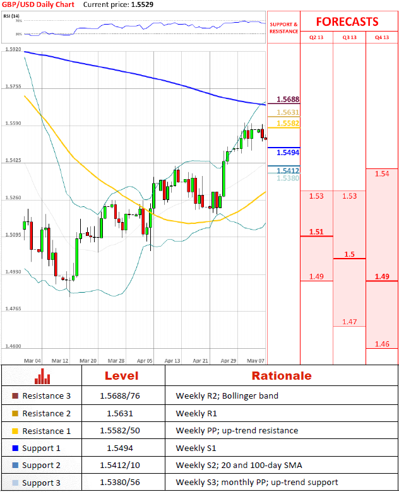This screenshot has height=492, width=399.
Task: Click the Mar 20 date axis label
Action: click(88, 361)
